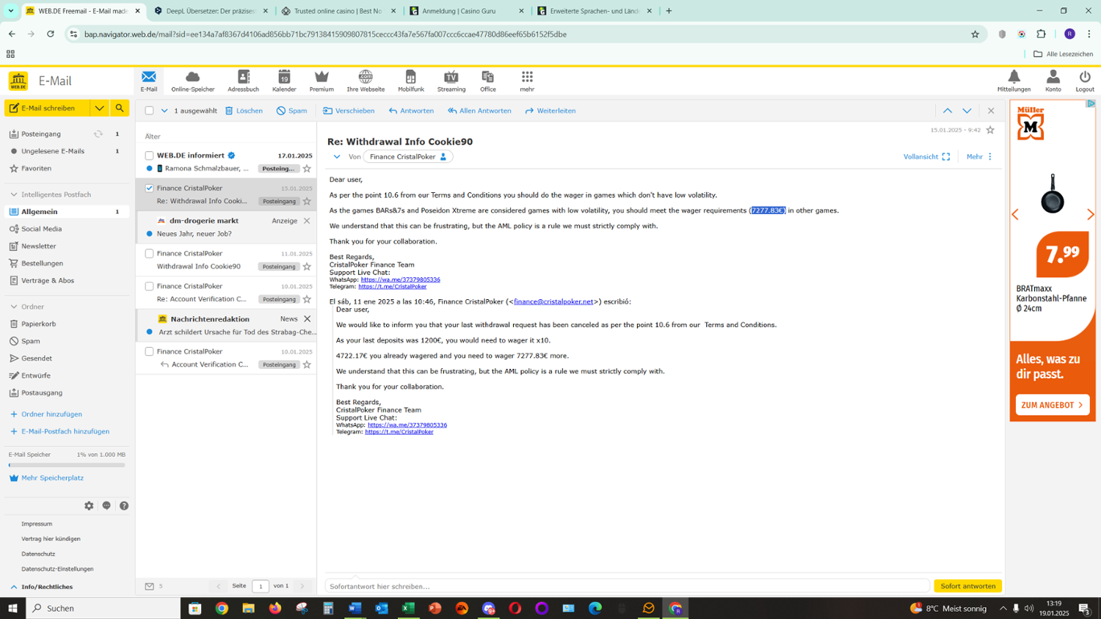The image size is (1101, 619).
Task: Click the E-Mail Speicher usage bar
Action: click(x=67, y=465)
